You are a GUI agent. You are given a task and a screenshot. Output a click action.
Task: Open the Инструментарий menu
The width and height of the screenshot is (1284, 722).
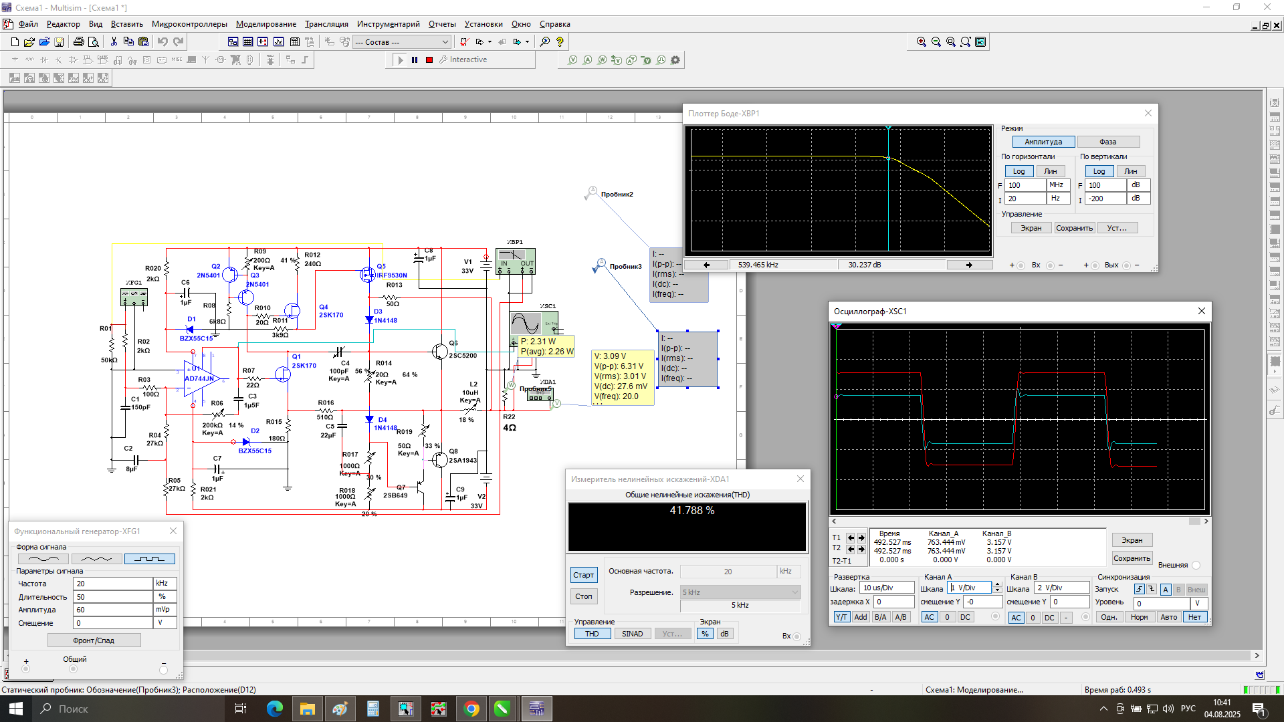[x=388, y=24]
